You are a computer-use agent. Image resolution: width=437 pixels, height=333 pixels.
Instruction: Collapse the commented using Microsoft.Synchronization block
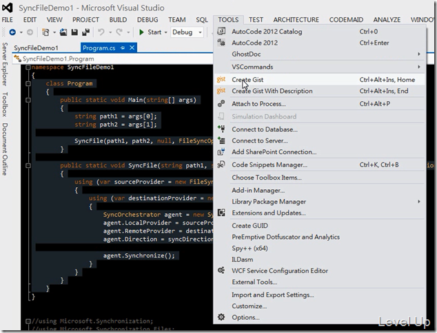point(28,321)
